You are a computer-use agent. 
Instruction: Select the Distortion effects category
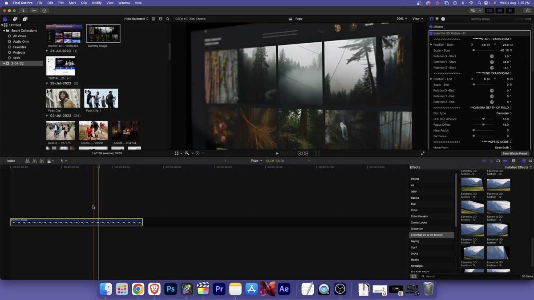(417, 229)
